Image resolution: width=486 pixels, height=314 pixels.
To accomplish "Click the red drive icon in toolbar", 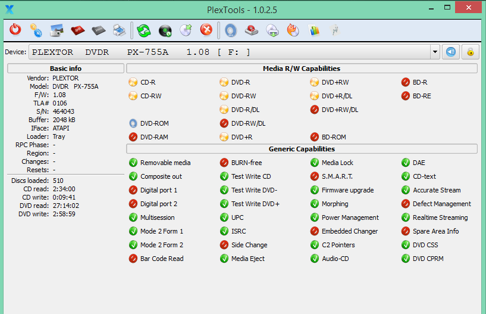I will coord(252,30).
